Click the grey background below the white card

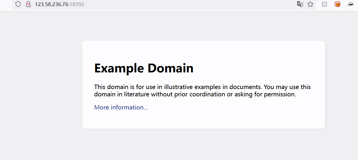click(x=203, y=145)
